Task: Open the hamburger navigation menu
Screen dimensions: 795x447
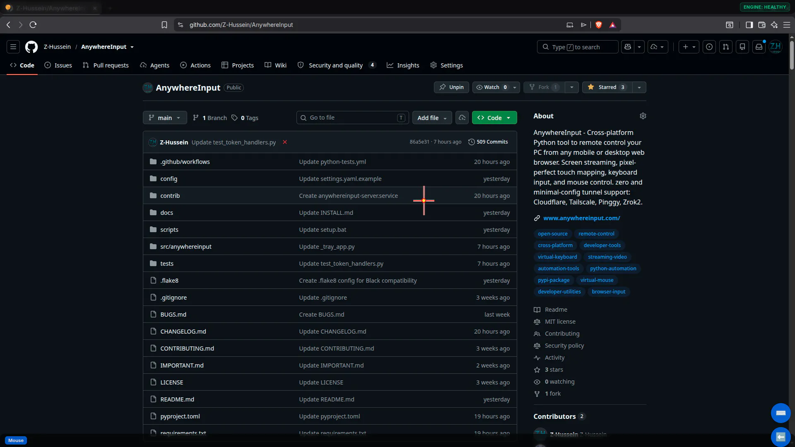Action: pyautogui.click(x=13, y=47)
